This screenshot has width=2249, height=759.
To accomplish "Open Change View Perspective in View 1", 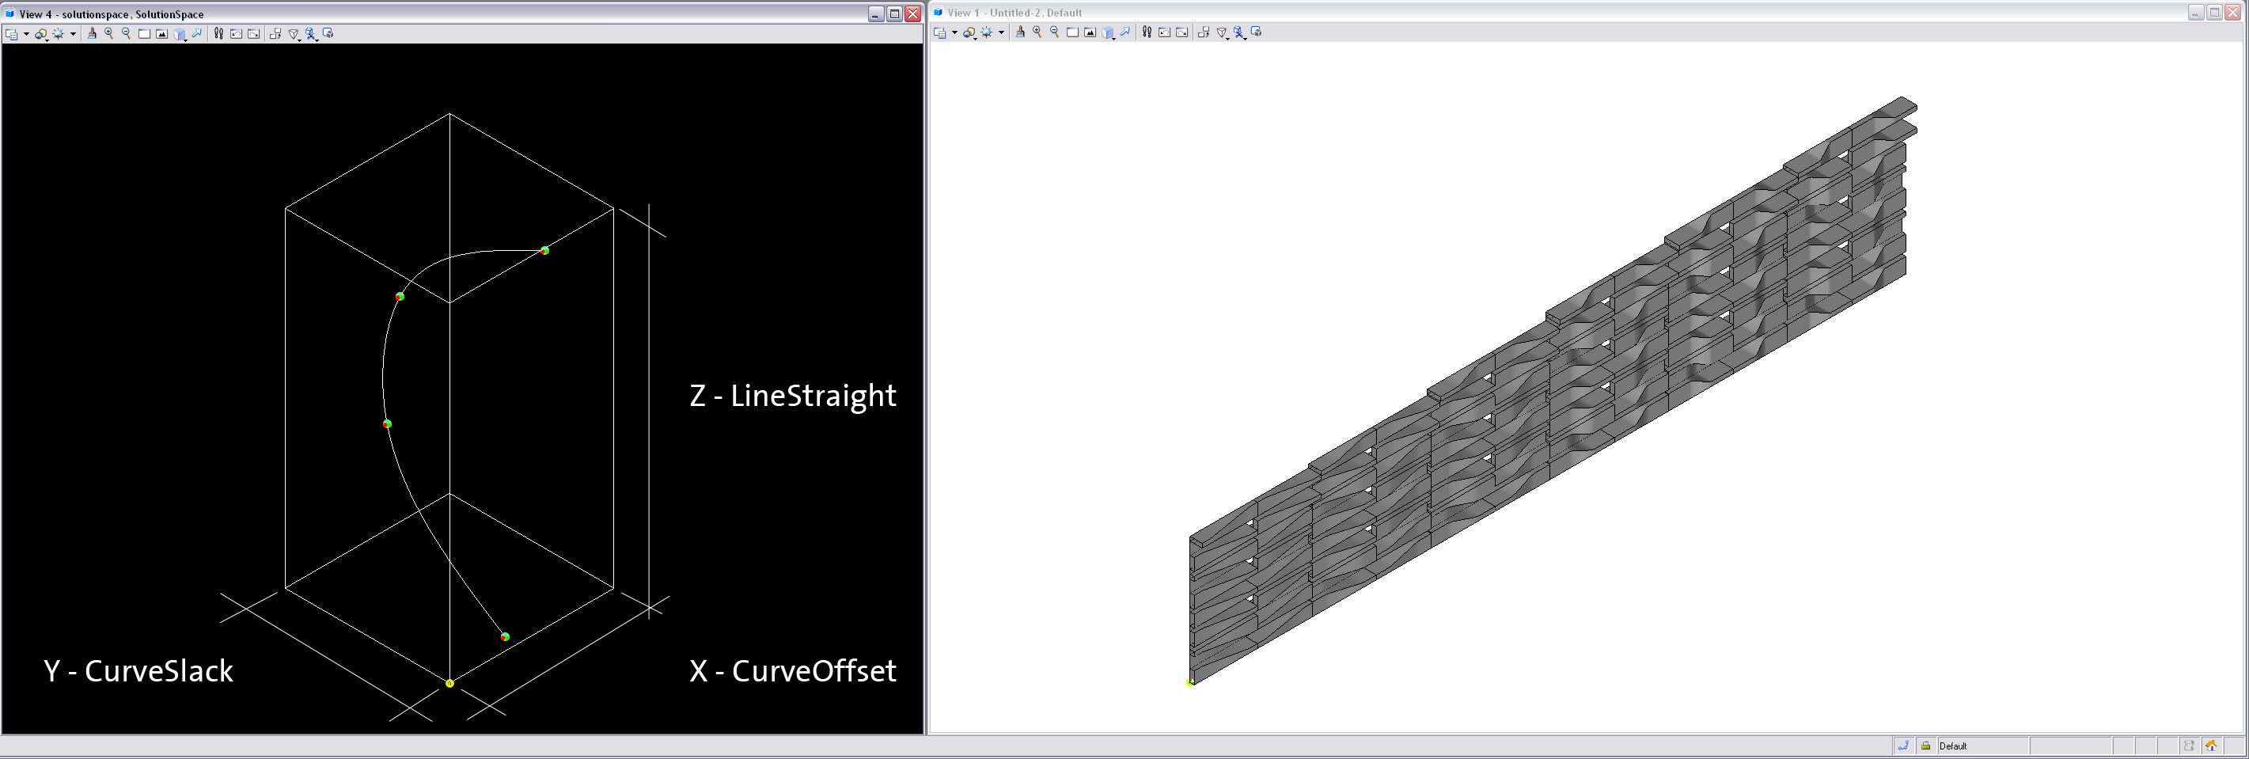I will pyautogui.click(x=1221, y=32).
